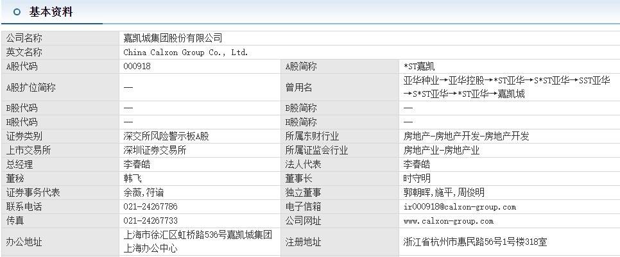Click the 所属证监会行业 label
This screenshot has width=620, height=257.
pos(316,151)
